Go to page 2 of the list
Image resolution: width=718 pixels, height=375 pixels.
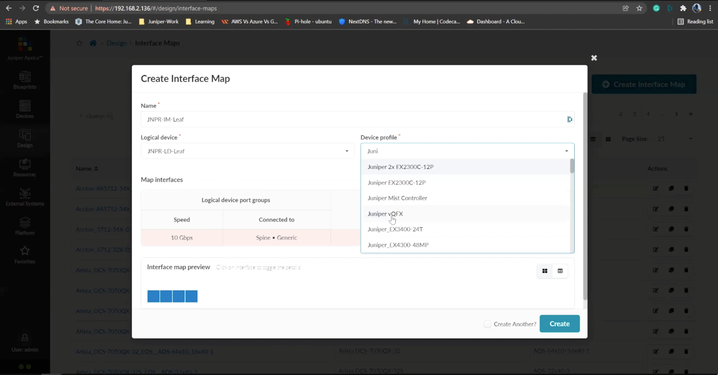620,114
